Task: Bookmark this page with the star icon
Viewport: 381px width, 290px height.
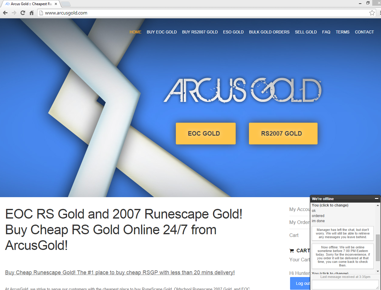Action: click(x=372, y=13)
